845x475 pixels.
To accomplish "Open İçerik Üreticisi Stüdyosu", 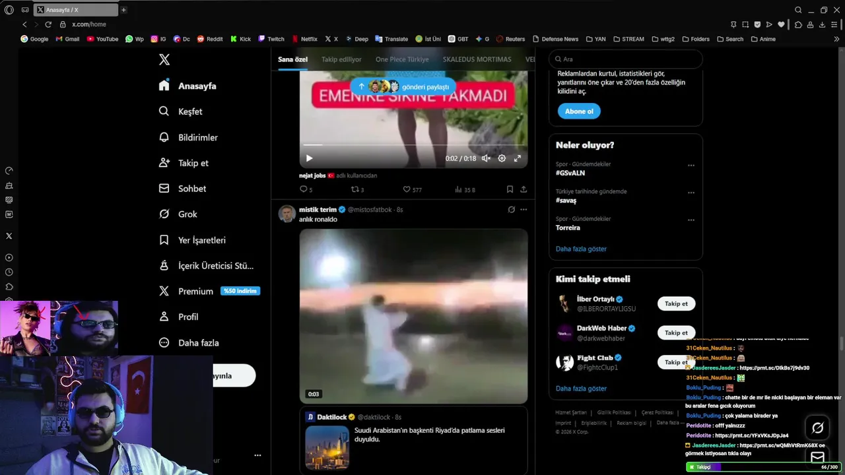I will click(x=207, y=266).
